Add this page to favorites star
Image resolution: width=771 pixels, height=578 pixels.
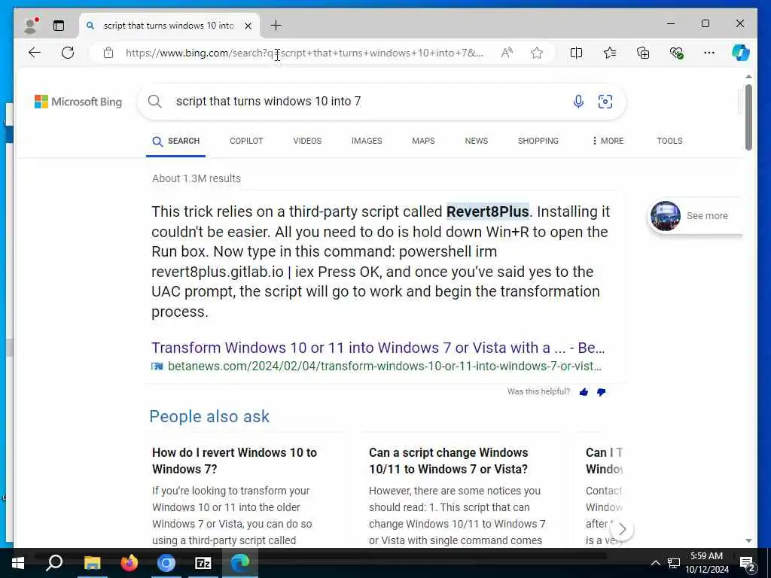pos(536,53)
